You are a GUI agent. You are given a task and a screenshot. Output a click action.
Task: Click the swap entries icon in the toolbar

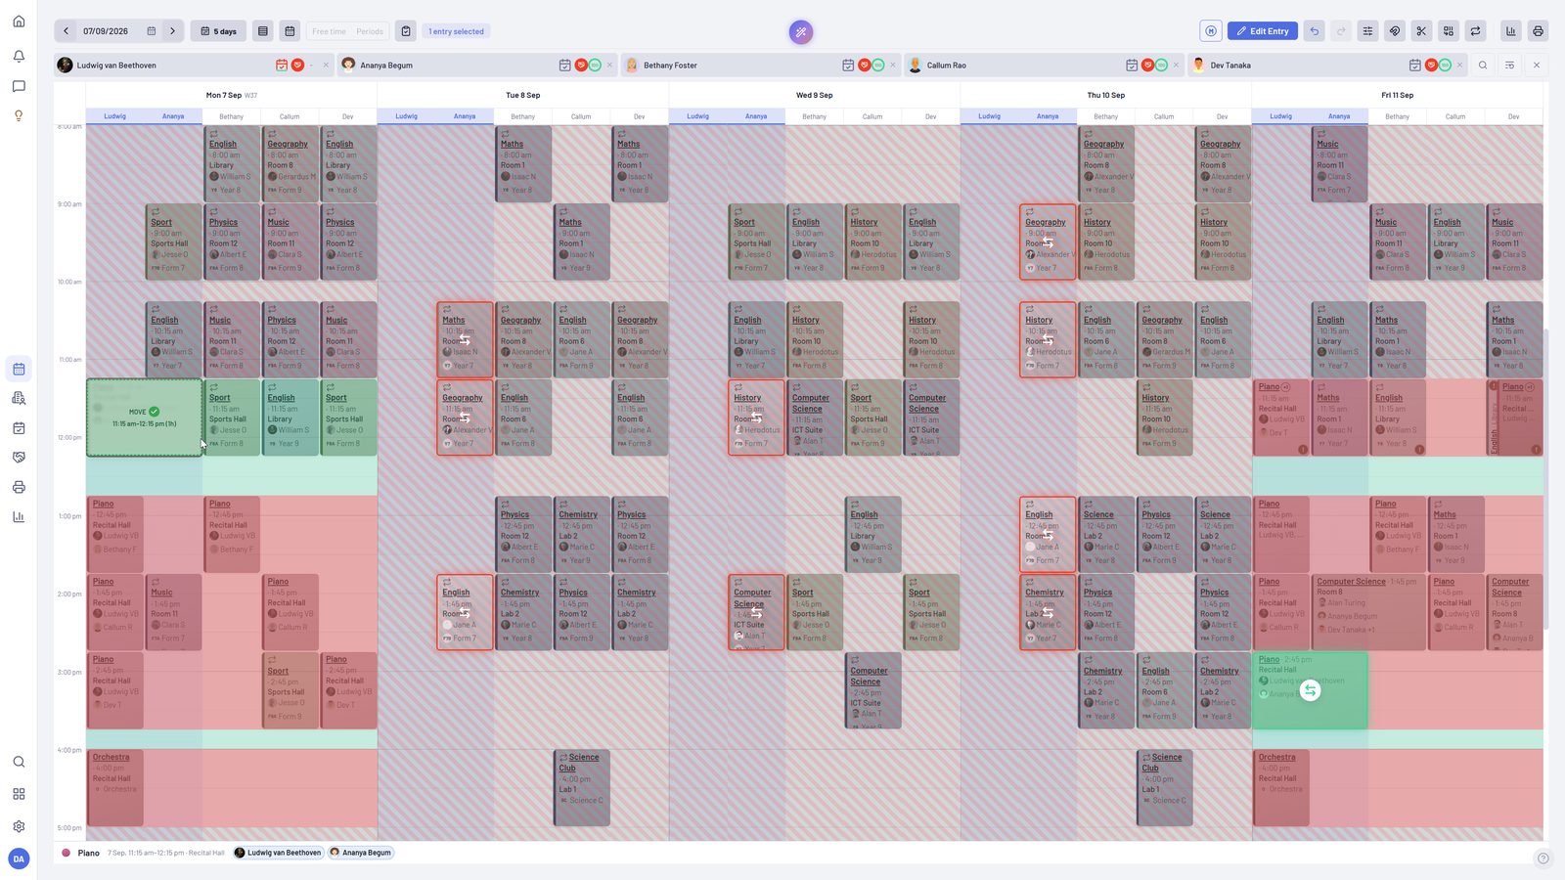click(x=1476, y=31)
